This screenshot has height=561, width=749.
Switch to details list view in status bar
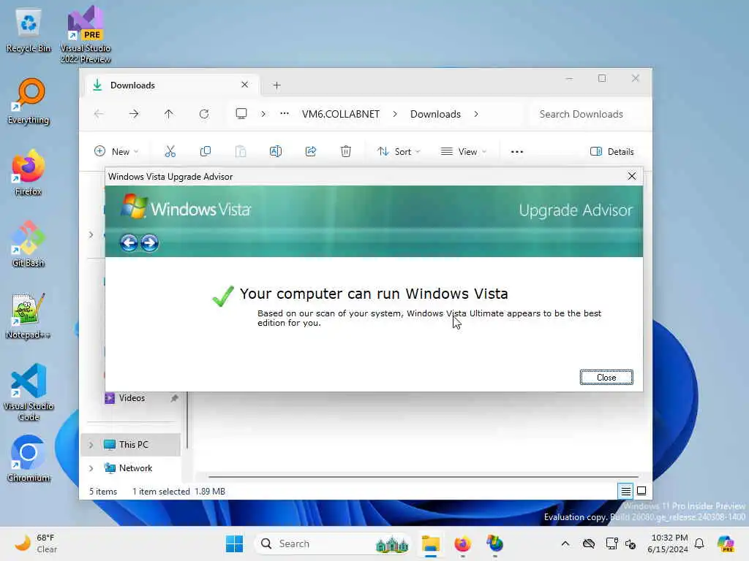pyautogui.click(x=626, y=491)
